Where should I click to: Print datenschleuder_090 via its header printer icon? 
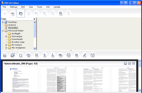[x=130, y=63]
